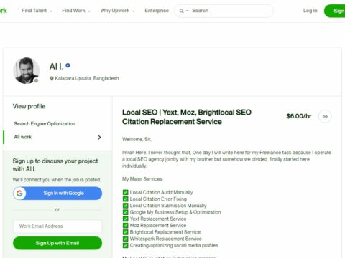The width and height of the screenshot is (345, 258).
Task: Expand the All work chevron arrow
Action: (x=99, y=138)
